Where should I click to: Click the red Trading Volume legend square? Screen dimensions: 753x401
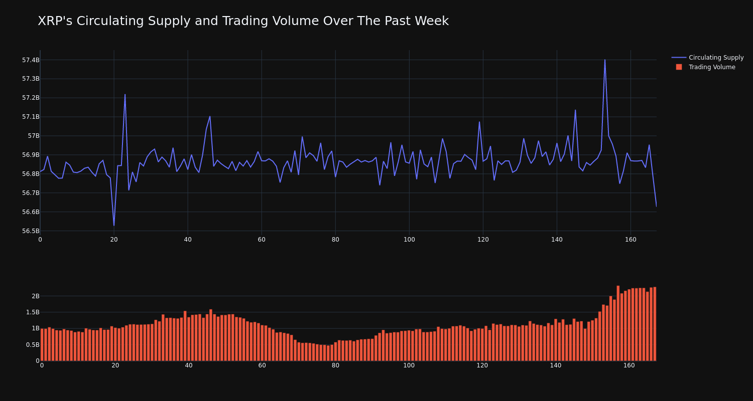pos(679,67)
